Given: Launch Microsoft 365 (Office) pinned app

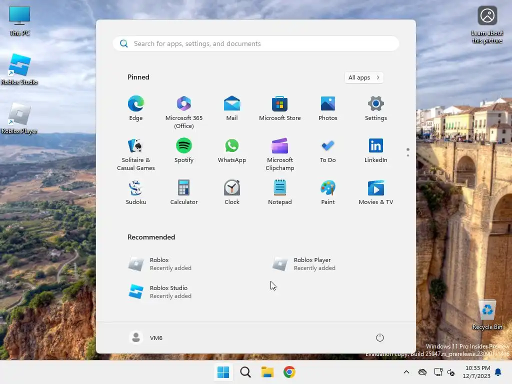Looking at the screenshot, I should point(184,112).
